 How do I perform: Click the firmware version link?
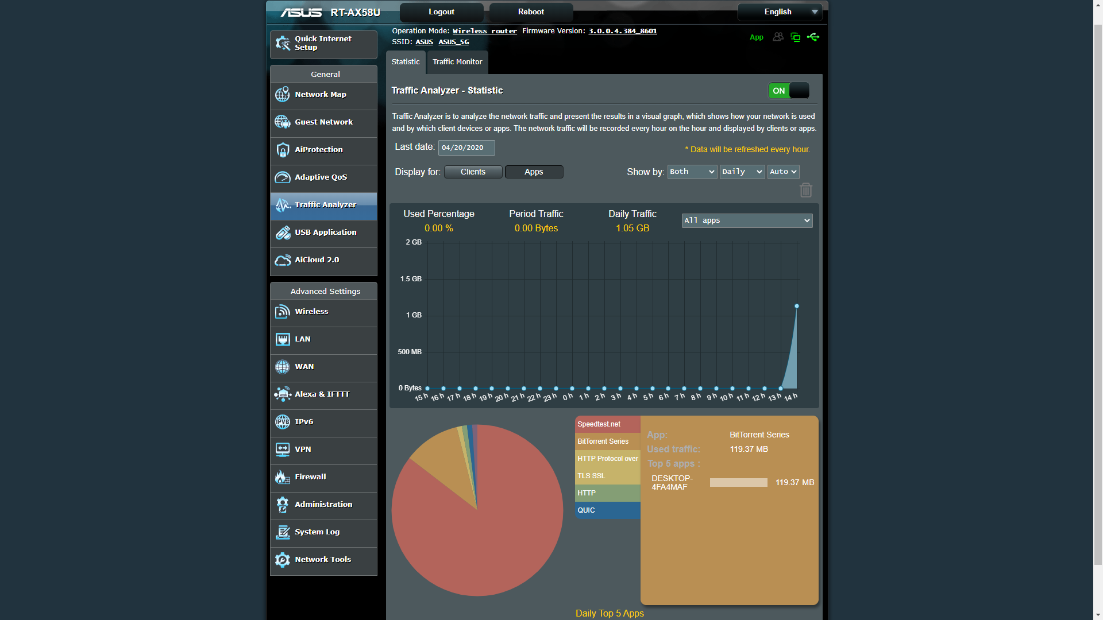tap(623, 31)
